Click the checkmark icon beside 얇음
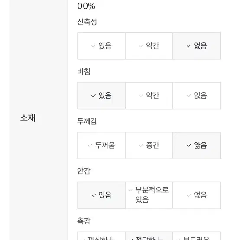This screenshot has width=240, height=240. pos(189,146)
